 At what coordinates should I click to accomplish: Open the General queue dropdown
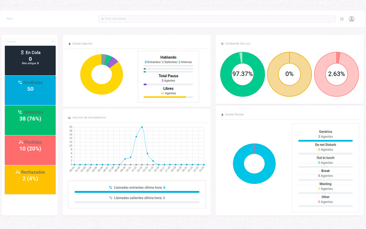[30, 41]
